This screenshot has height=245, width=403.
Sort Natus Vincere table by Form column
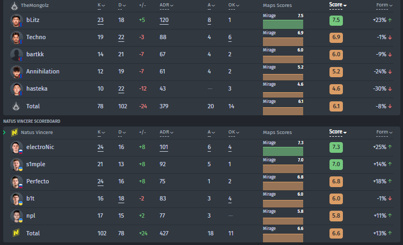pos(384,132)
